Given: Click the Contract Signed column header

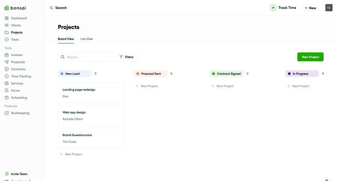Looking at the screenshot, I should (x=226, y=74).
